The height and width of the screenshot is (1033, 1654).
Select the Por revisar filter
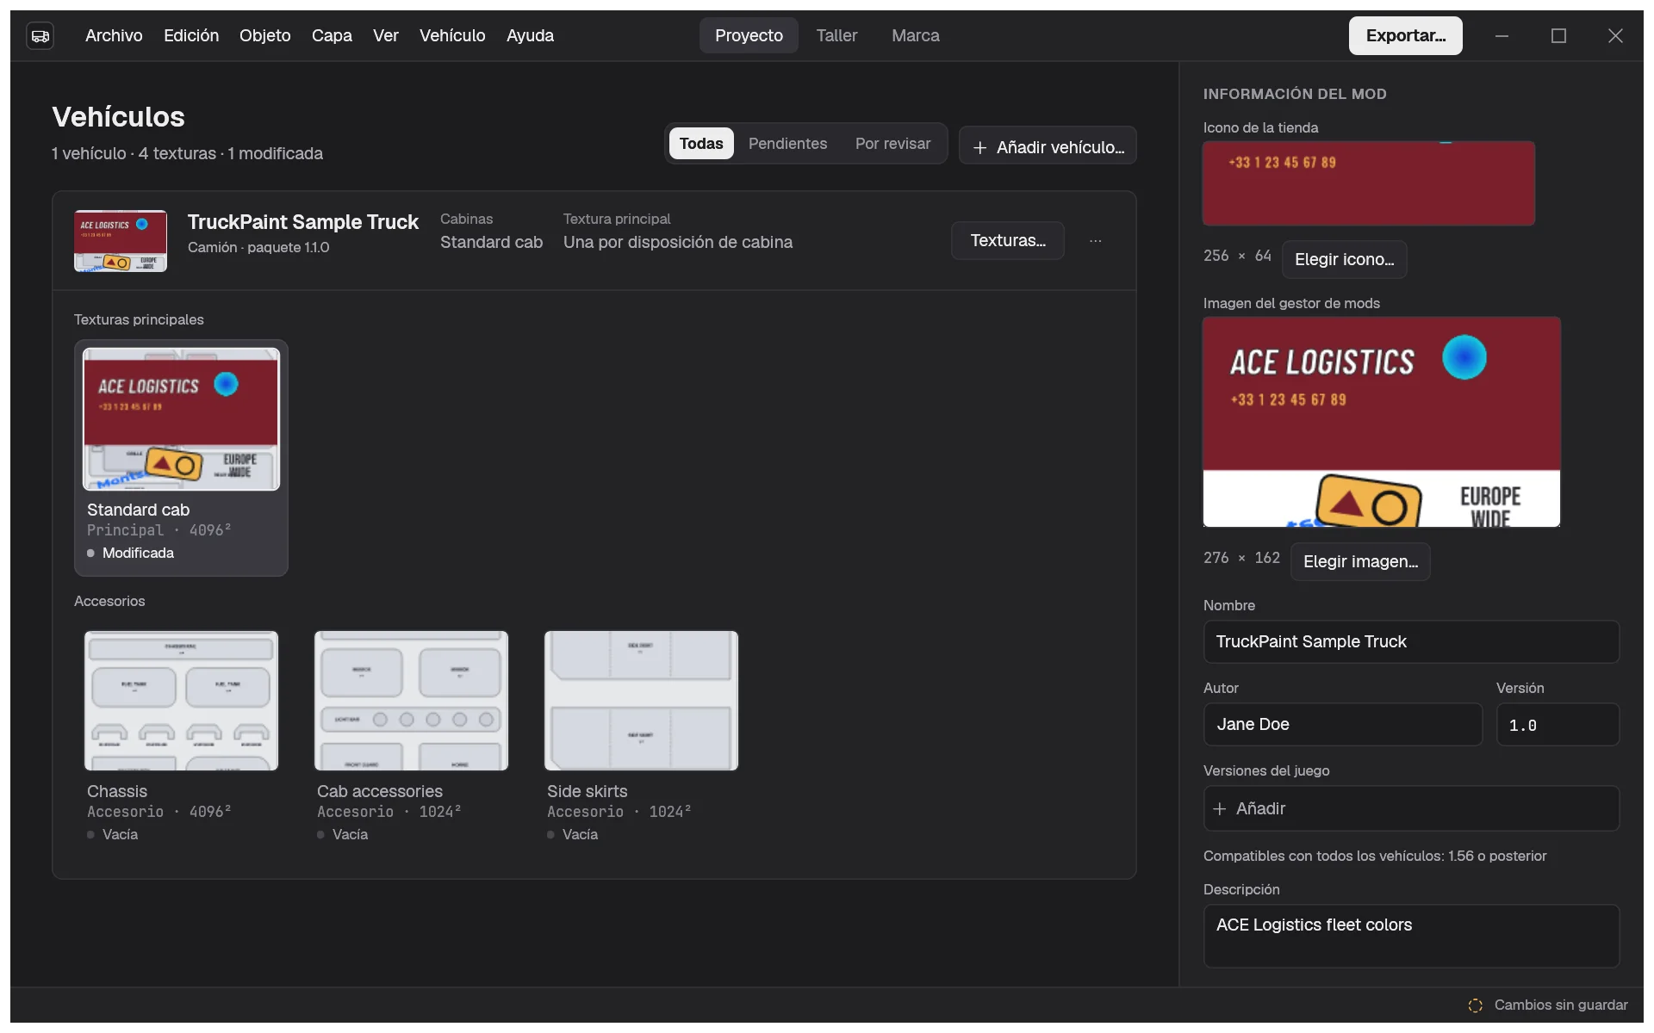click(892, 144)
